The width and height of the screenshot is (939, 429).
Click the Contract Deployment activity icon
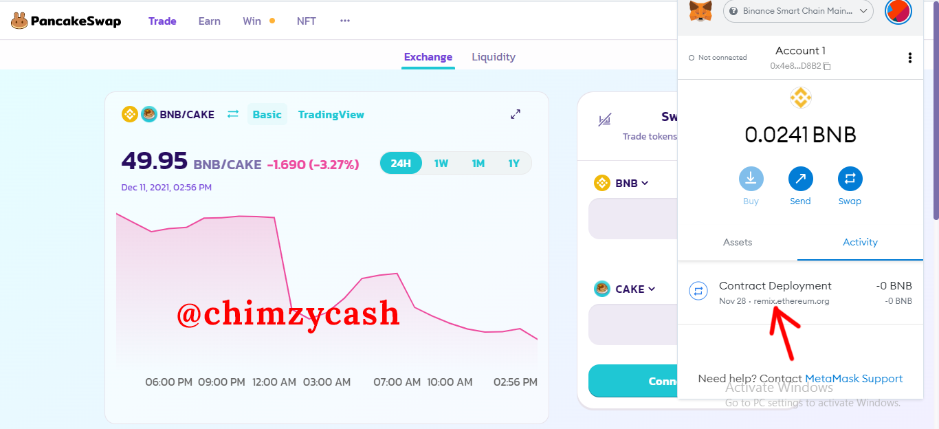point(698,291)
